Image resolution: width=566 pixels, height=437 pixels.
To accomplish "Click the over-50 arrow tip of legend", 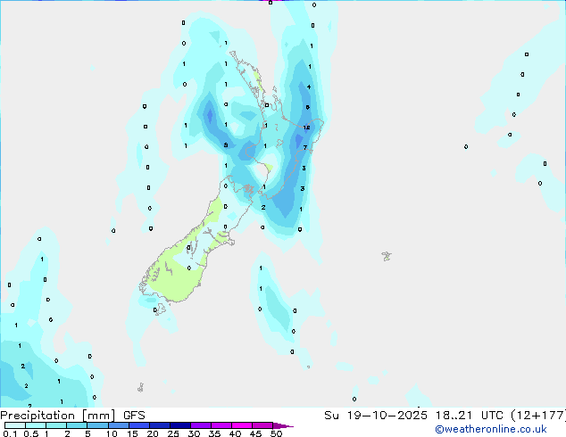I will [283, 425].
